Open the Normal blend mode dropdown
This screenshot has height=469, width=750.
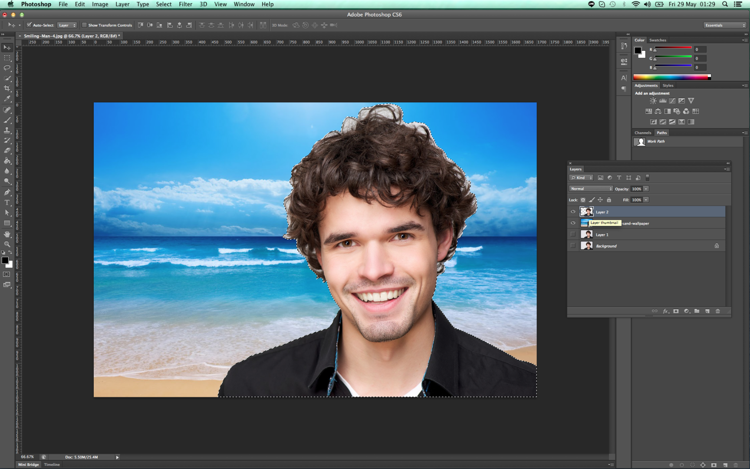[591, 189]
